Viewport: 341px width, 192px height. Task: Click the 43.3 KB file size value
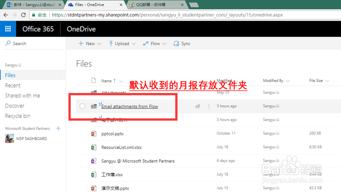click(315, 188)
